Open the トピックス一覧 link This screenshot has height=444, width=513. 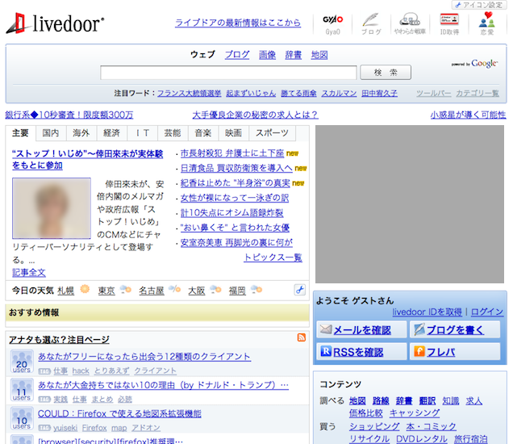(x=273, y=258)
